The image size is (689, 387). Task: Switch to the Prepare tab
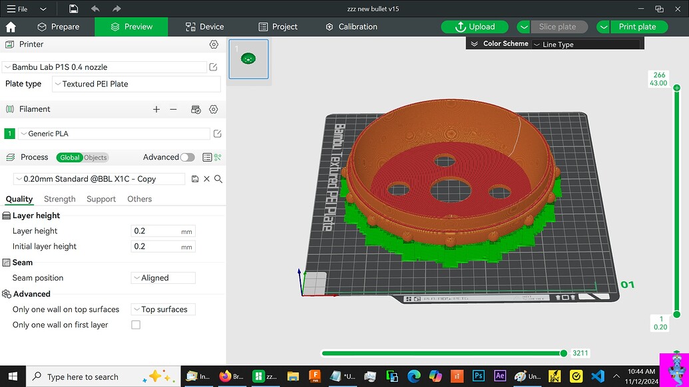[59, 27]
